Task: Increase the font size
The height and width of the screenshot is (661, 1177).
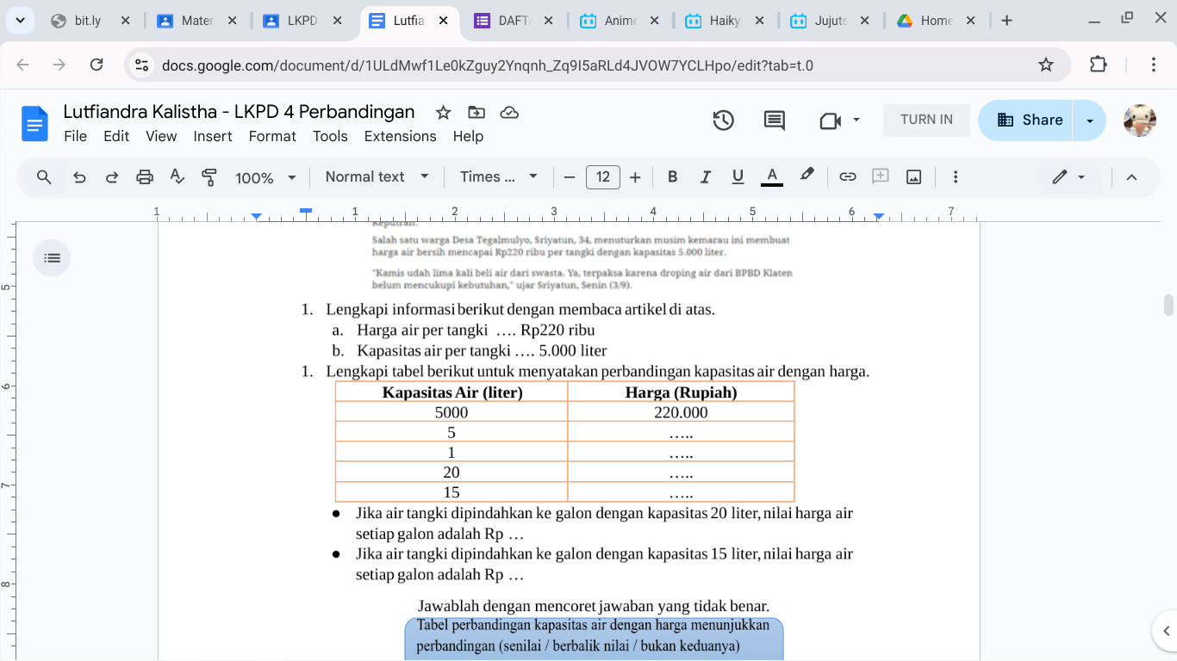Action: point(635,177)
